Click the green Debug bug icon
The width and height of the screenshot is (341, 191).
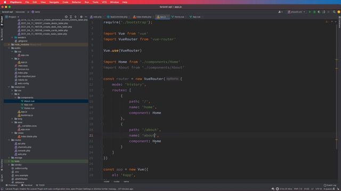(x=314, y=12)
